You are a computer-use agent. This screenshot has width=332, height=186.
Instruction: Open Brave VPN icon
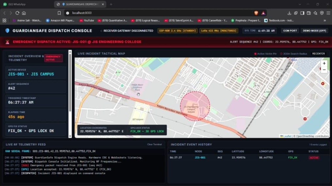coord(322,13)
